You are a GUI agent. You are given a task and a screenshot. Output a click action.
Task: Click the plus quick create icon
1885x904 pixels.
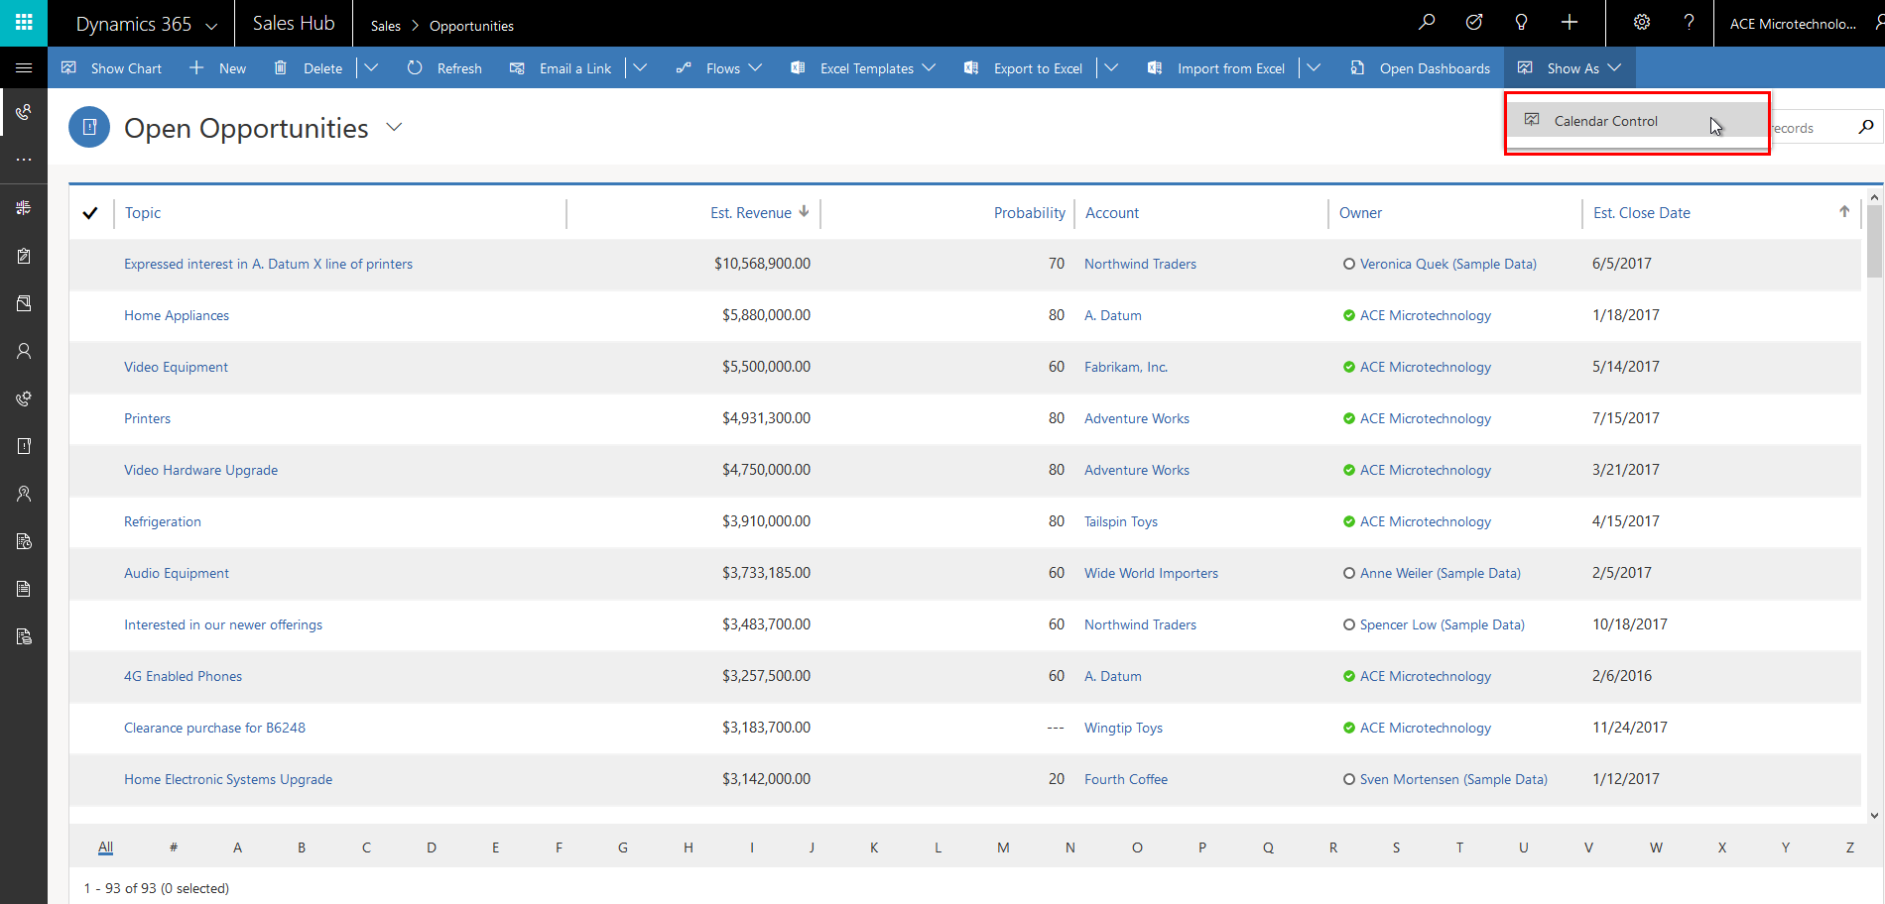[1570, 23]
